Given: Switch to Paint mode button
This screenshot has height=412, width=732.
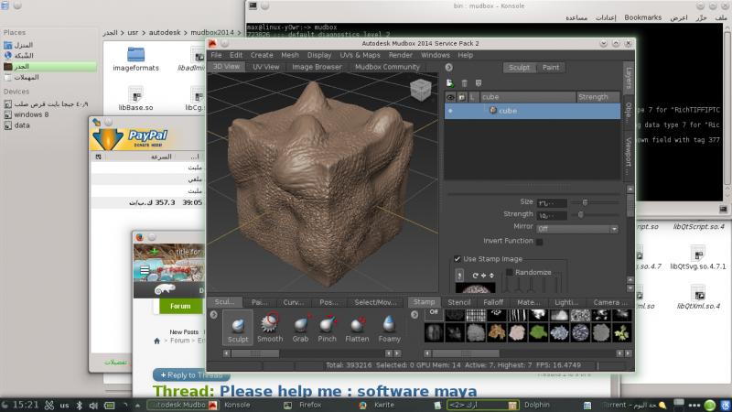Looking at the screenshot, I should click(x=551, y=67).
